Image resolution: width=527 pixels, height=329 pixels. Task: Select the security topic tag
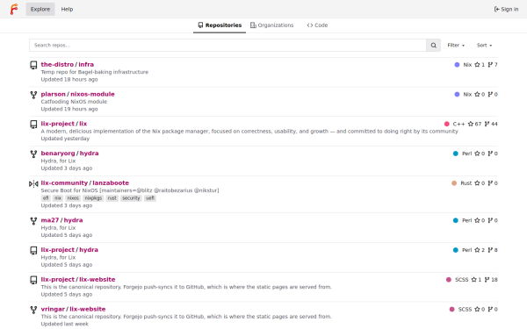pos(131,198)
